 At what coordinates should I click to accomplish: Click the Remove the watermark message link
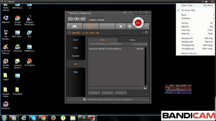(x=110, y=99)
